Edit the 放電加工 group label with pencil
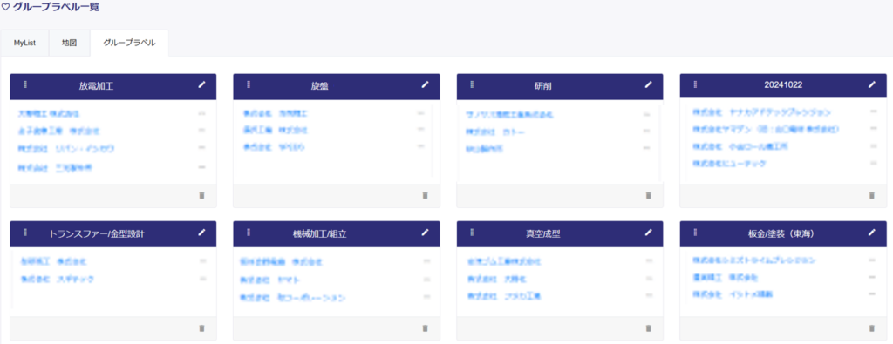The height and width of the screenshot is (344, 893). [201, 84]
